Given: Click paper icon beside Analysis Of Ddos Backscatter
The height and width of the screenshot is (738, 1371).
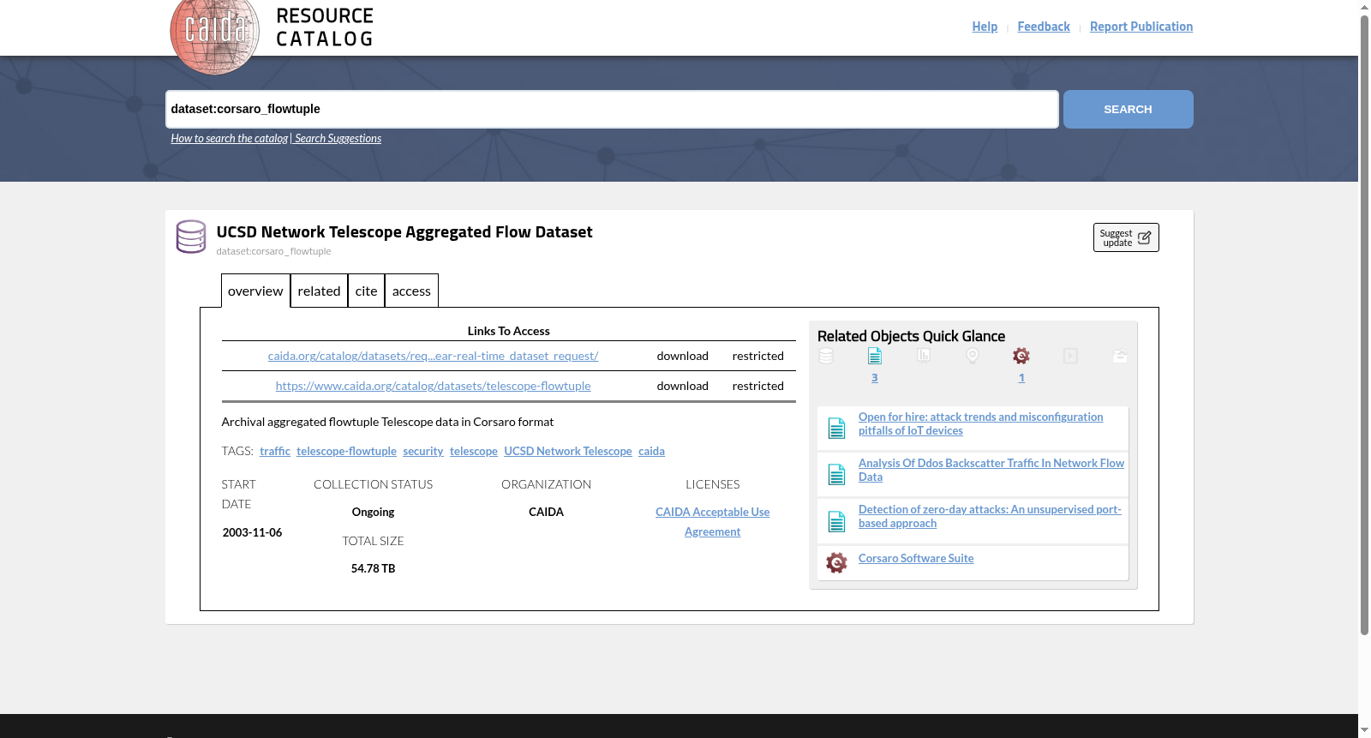Looking at the screenshot, I should click(837, 474).
